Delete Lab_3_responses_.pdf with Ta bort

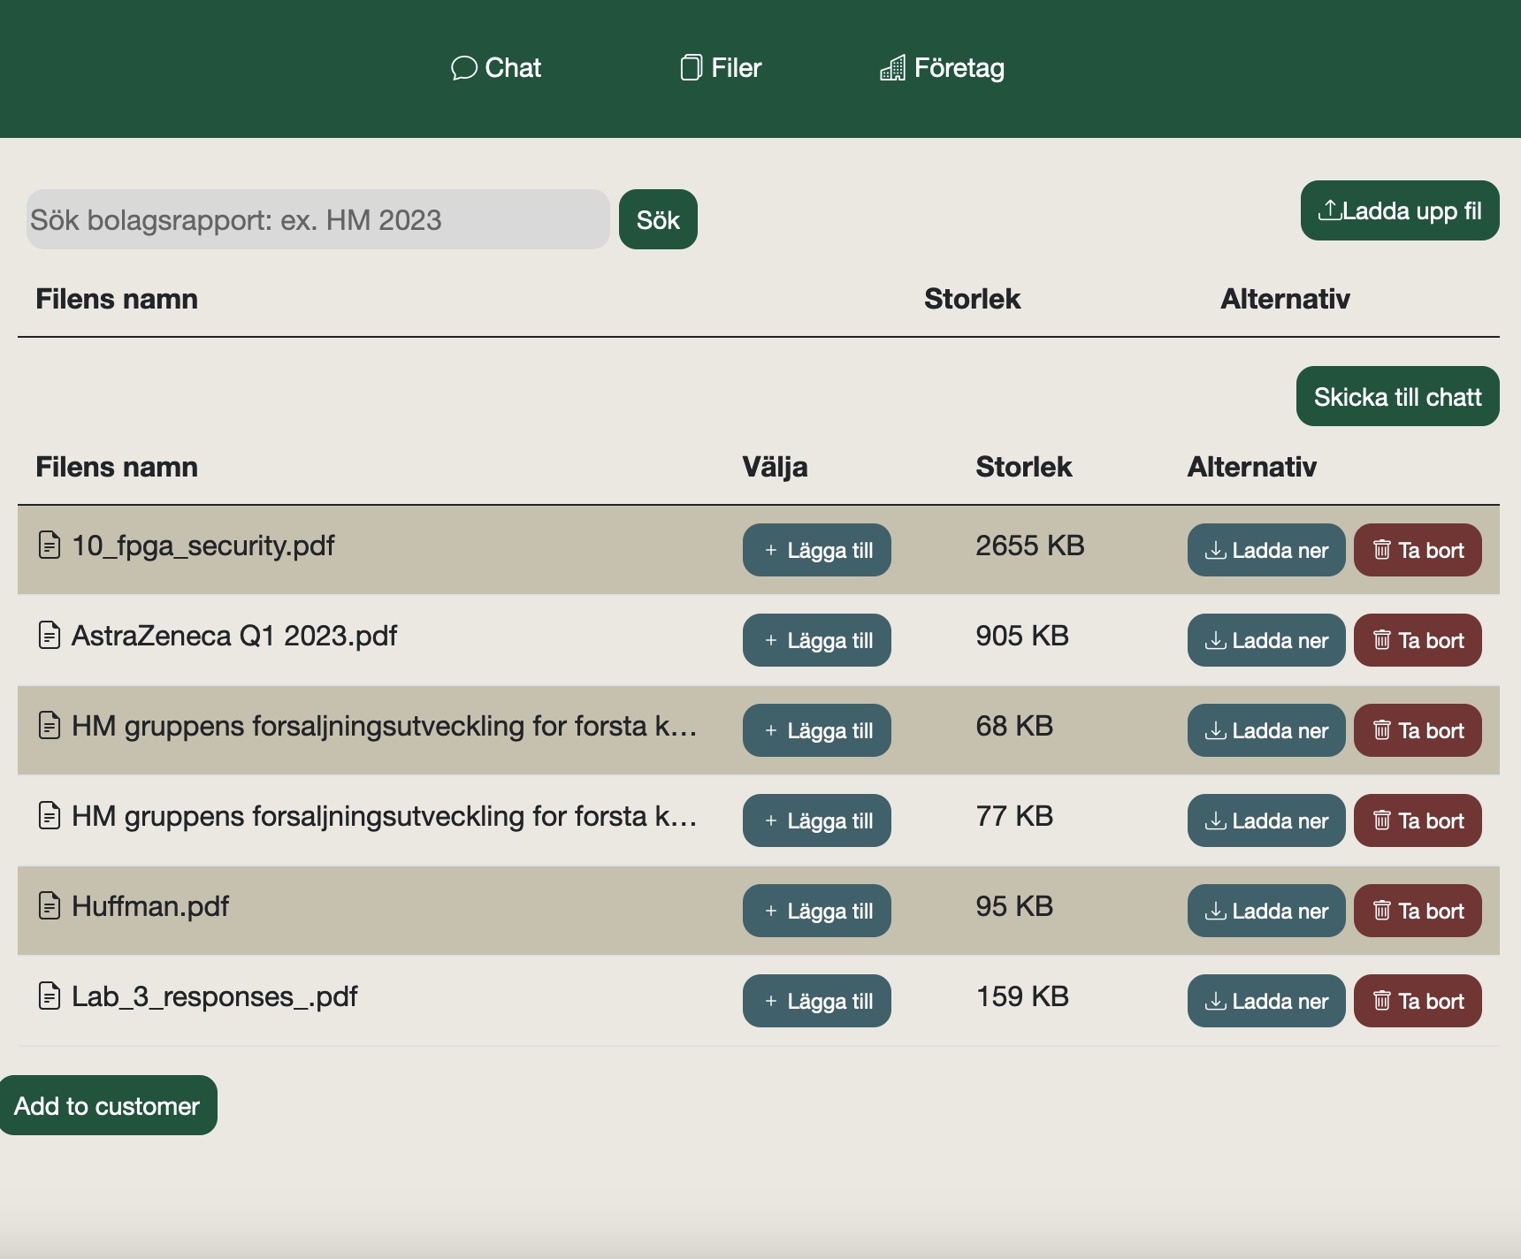[1418, 1001]
